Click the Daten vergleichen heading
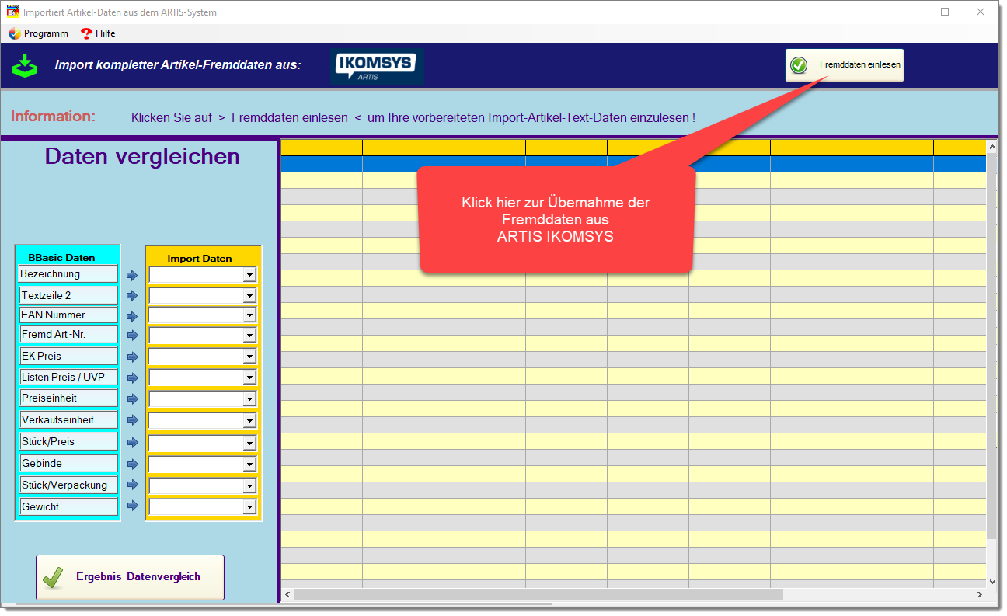1007x616 pixels. coord(142,156)
